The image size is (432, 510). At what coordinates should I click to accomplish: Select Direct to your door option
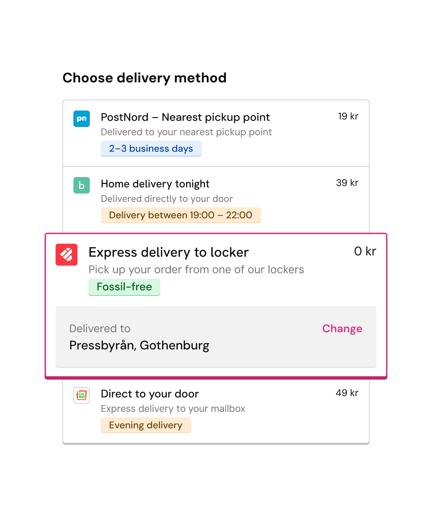coord(216,411)
